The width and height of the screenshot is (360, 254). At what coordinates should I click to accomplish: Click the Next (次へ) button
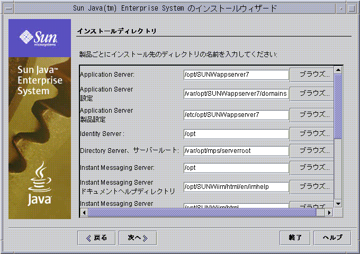pyautogui.click(x=138, y=238)
